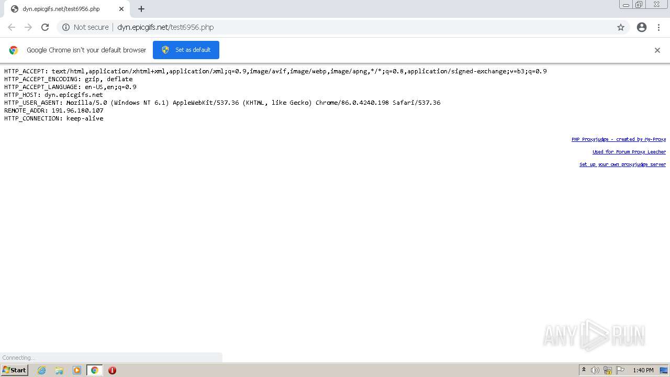Open the Forum Proxy Leecher link

coord(629,152)
